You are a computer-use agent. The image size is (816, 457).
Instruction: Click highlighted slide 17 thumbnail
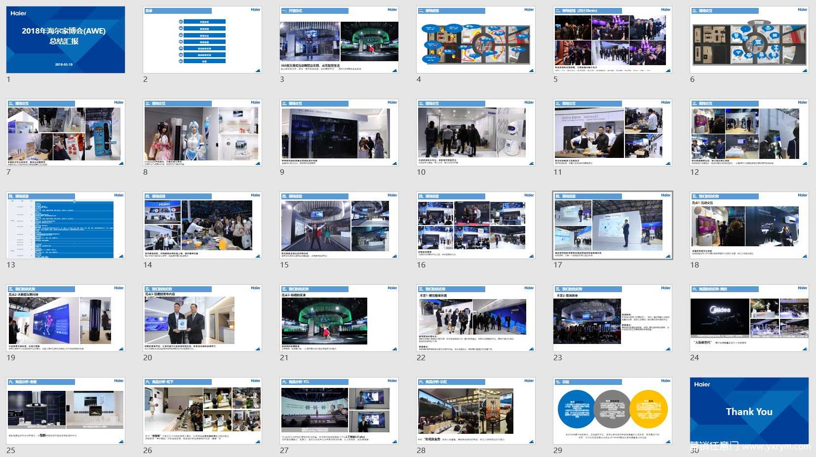pyautogui.click(x=613, y=226)
